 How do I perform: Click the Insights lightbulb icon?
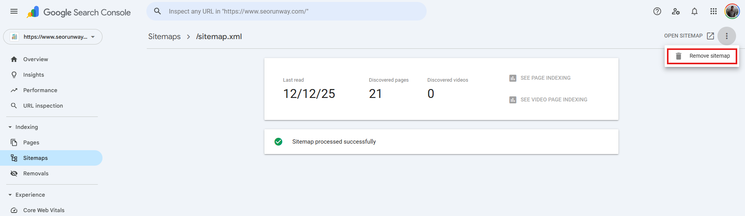click(14, 75)
